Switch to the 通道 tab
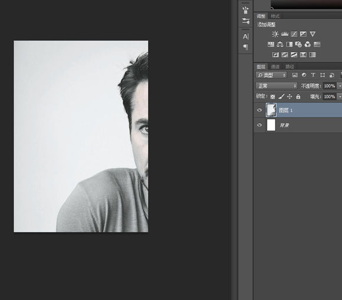Screen dimensions: 342x300 coord(275,66)
